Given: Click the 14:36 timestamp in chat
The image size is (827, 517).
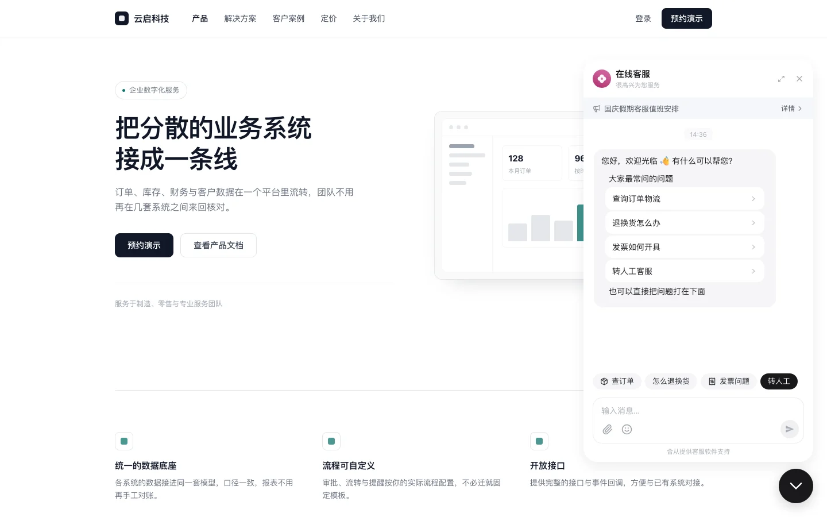Looking at the screenshot, I should [698, 134].
